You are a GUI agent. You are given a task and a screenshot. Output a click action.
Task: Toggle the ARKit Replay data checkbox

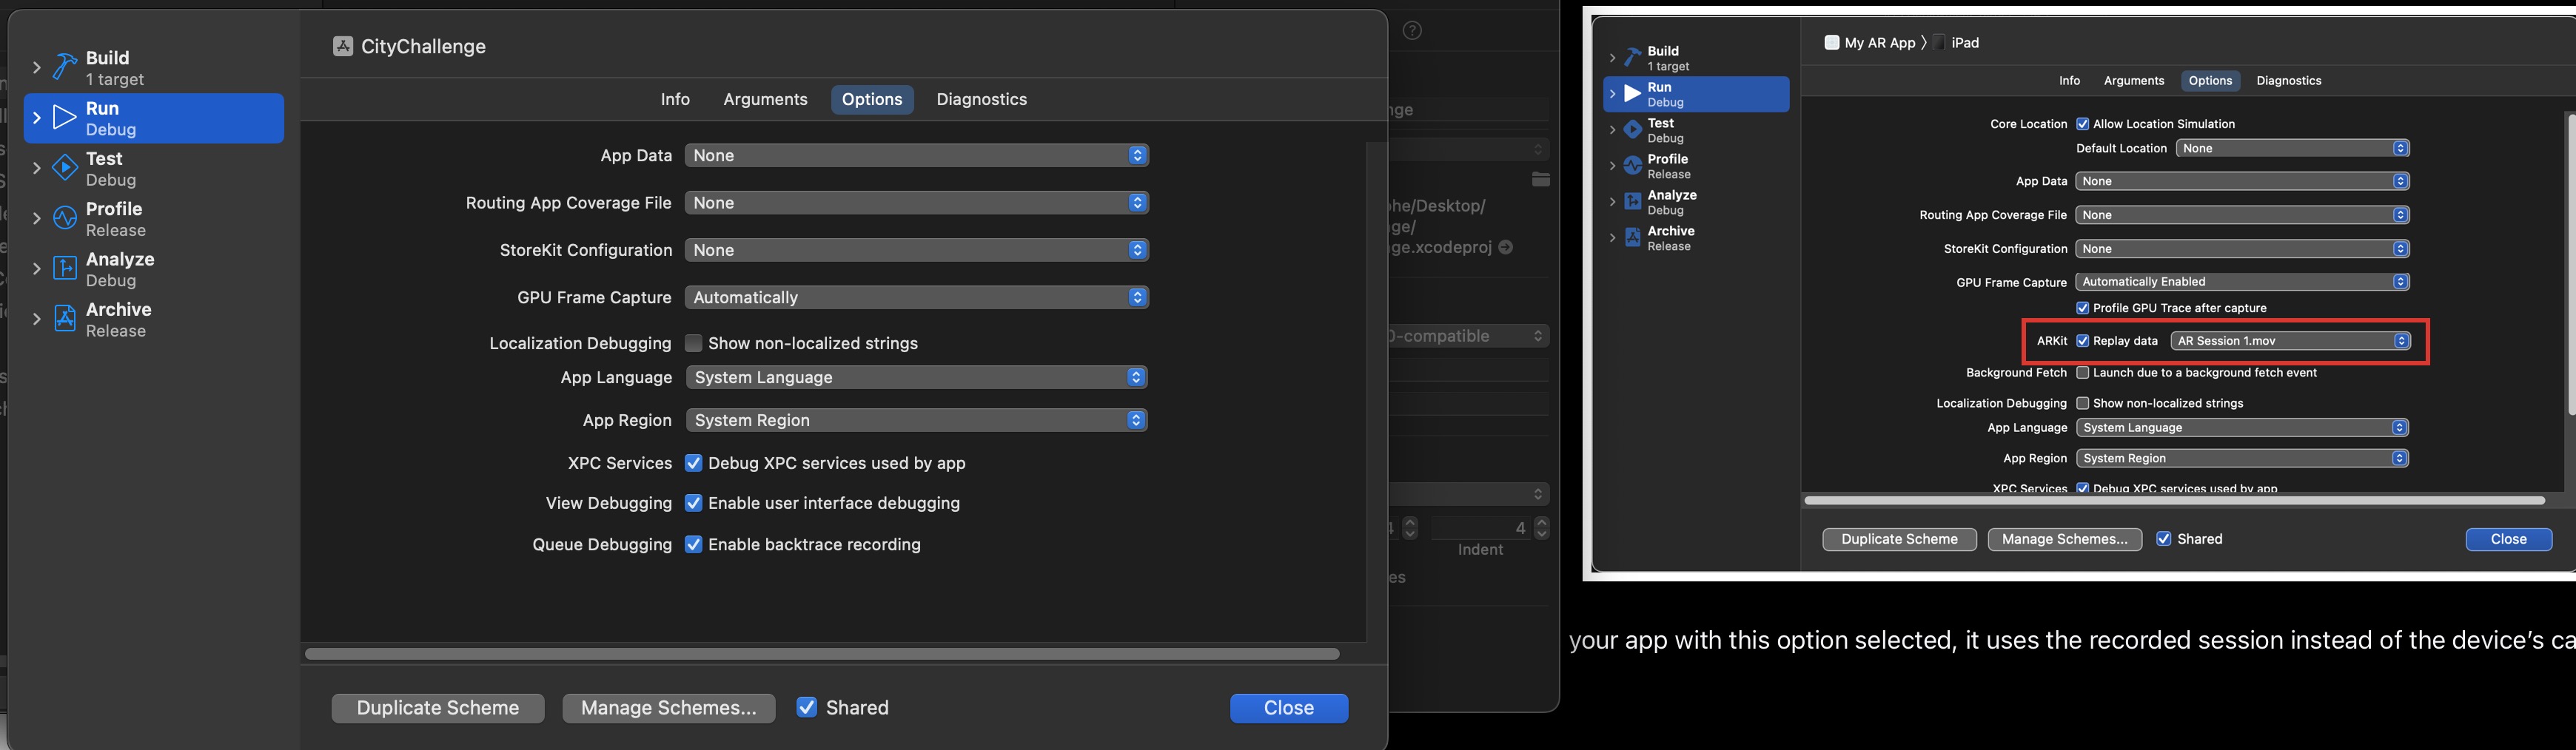click(2083, 342)
